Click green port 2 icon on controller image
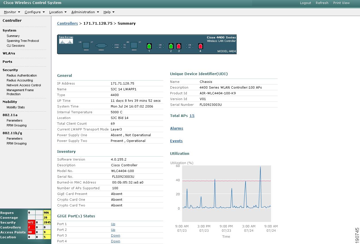360x244 pixels. (171, 46)
